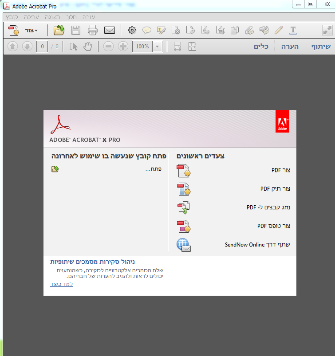Click the 100% zoom value field
The width and height of the screenshot is (335, 356).
click(x=142, y=47)
